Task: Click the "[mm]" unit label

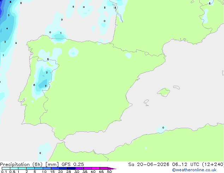Action: tap(52, 165)
